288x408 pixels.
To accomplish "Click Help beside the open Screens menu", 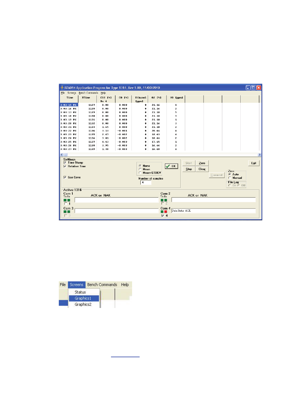I will pos(125,285).
